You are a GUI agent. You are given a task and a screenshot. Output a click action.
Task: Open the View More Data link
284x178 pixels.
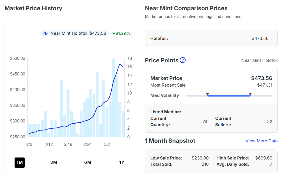tap(261, 141)
